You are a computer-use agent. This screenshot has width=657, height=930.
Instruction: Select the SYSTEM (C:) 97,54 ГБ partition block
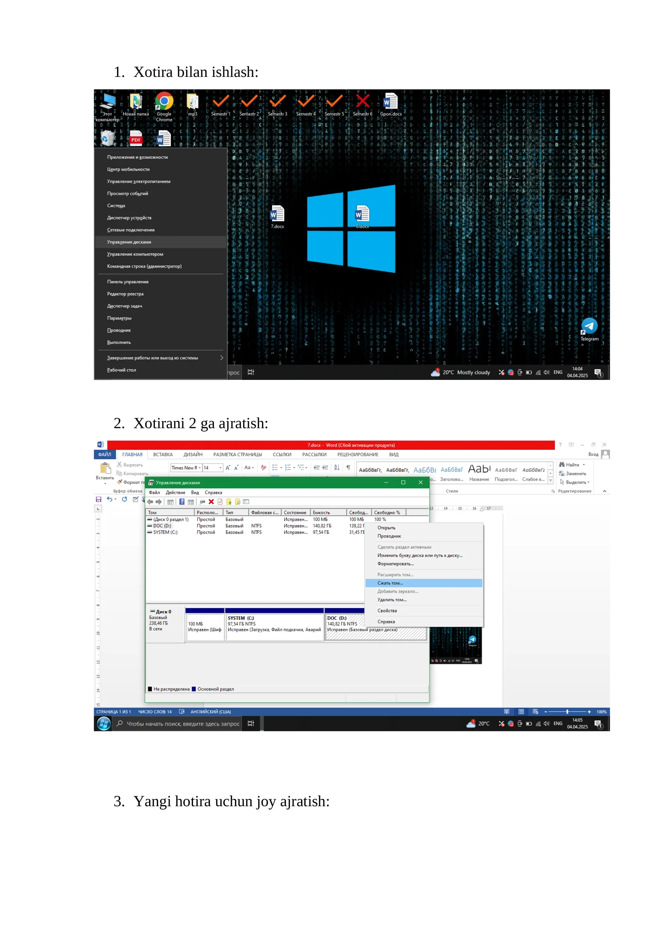(274, 624)
